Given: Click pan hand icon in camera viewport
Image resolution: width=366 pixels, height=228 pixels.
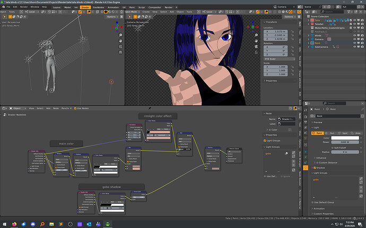Looking at the screenshot, I should 256,41.
